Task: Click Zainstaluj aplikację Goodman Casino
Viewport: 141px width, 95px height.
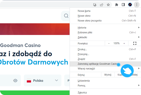Action: (x=105, y=64)
